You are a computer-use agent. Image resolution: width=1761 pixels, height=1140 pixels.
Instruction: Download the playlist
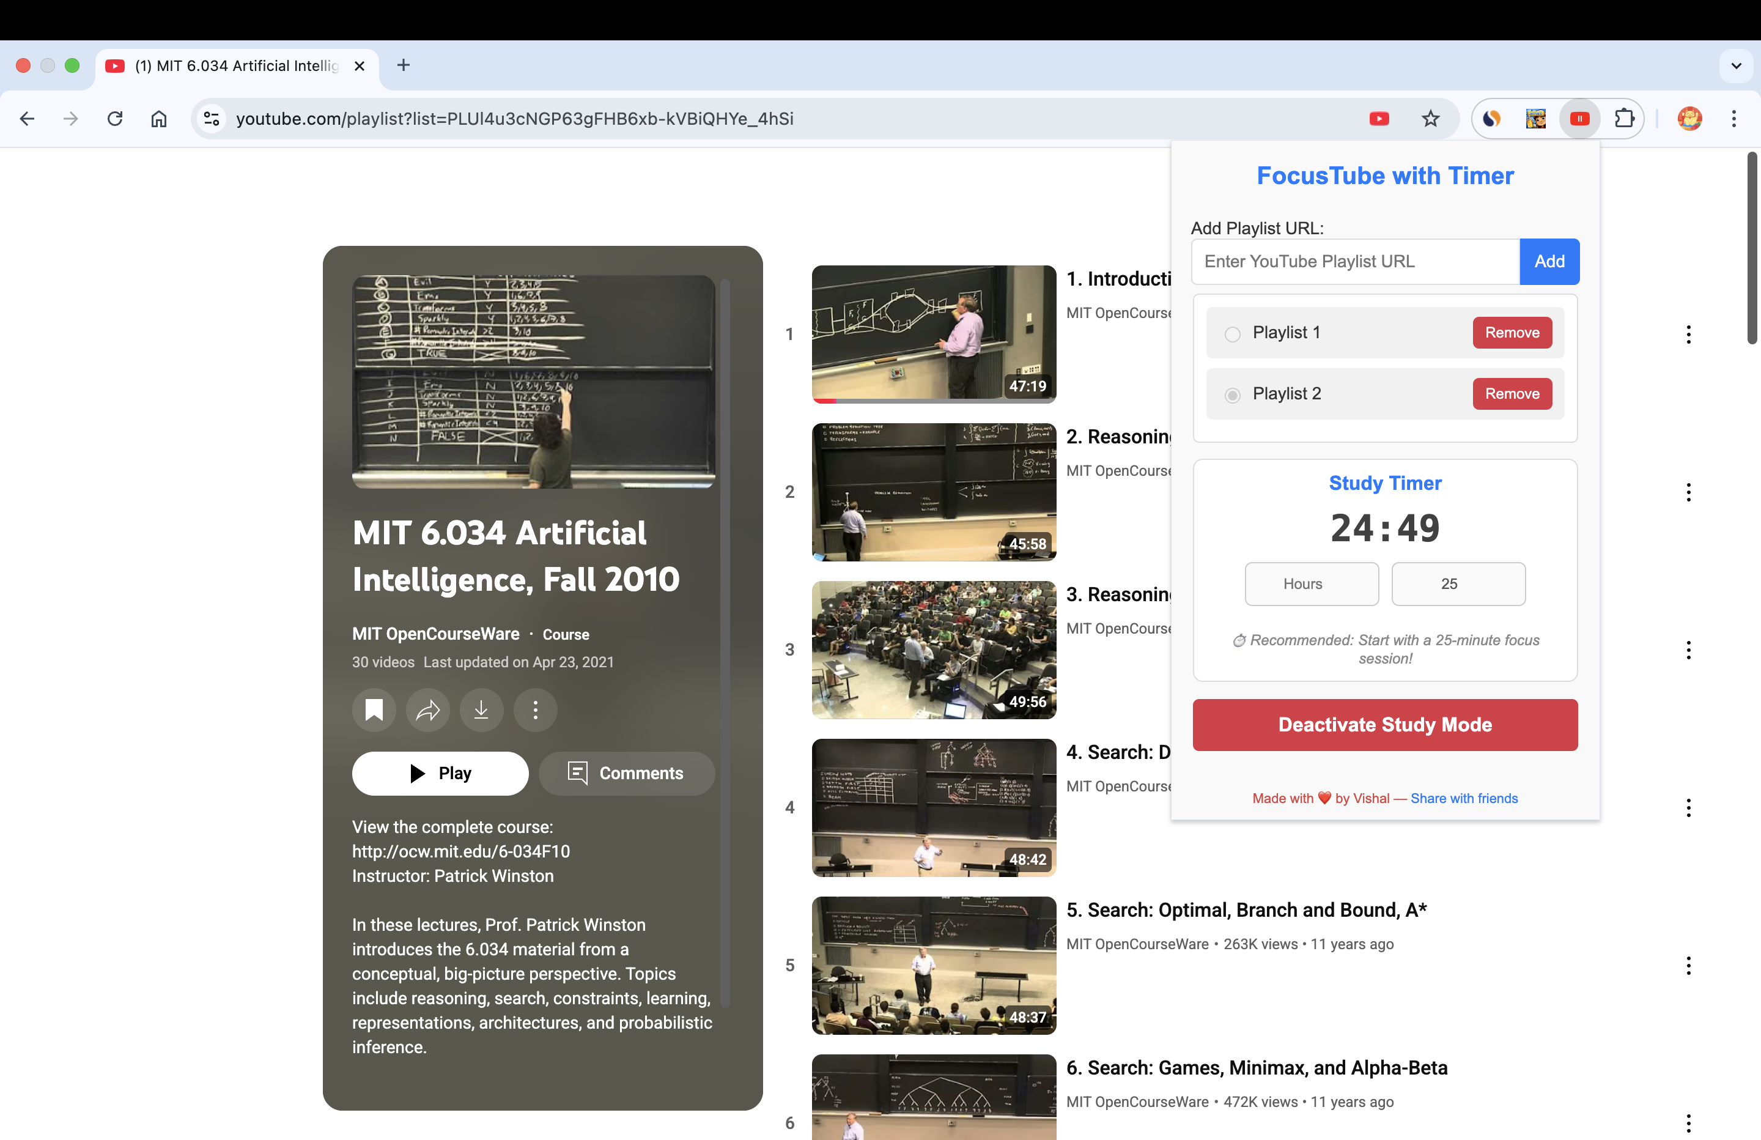[481, 710]
